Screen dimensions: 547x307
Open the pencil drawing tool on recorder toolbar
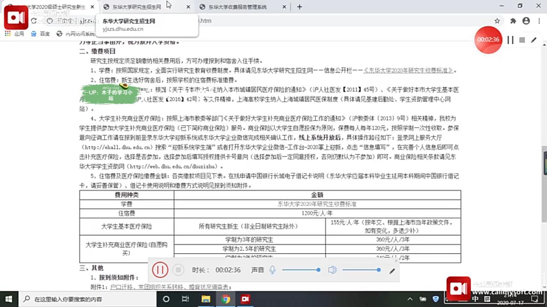point(392,271)
